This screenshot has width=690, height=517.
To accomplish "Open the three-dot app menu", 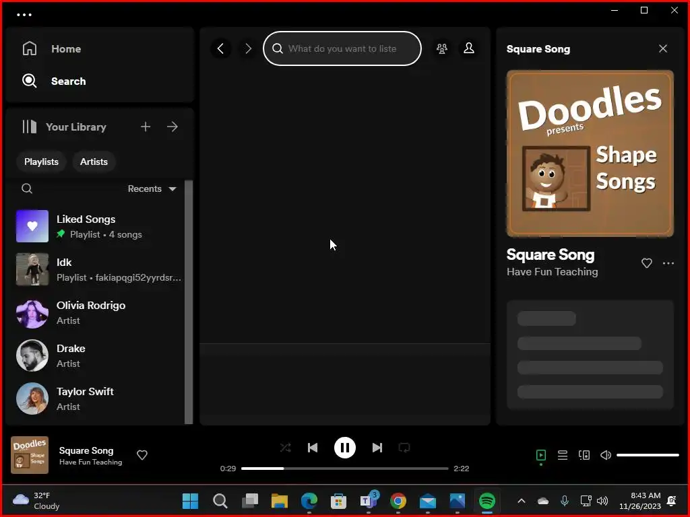I will pyautogui.click(x=24, y=15).
